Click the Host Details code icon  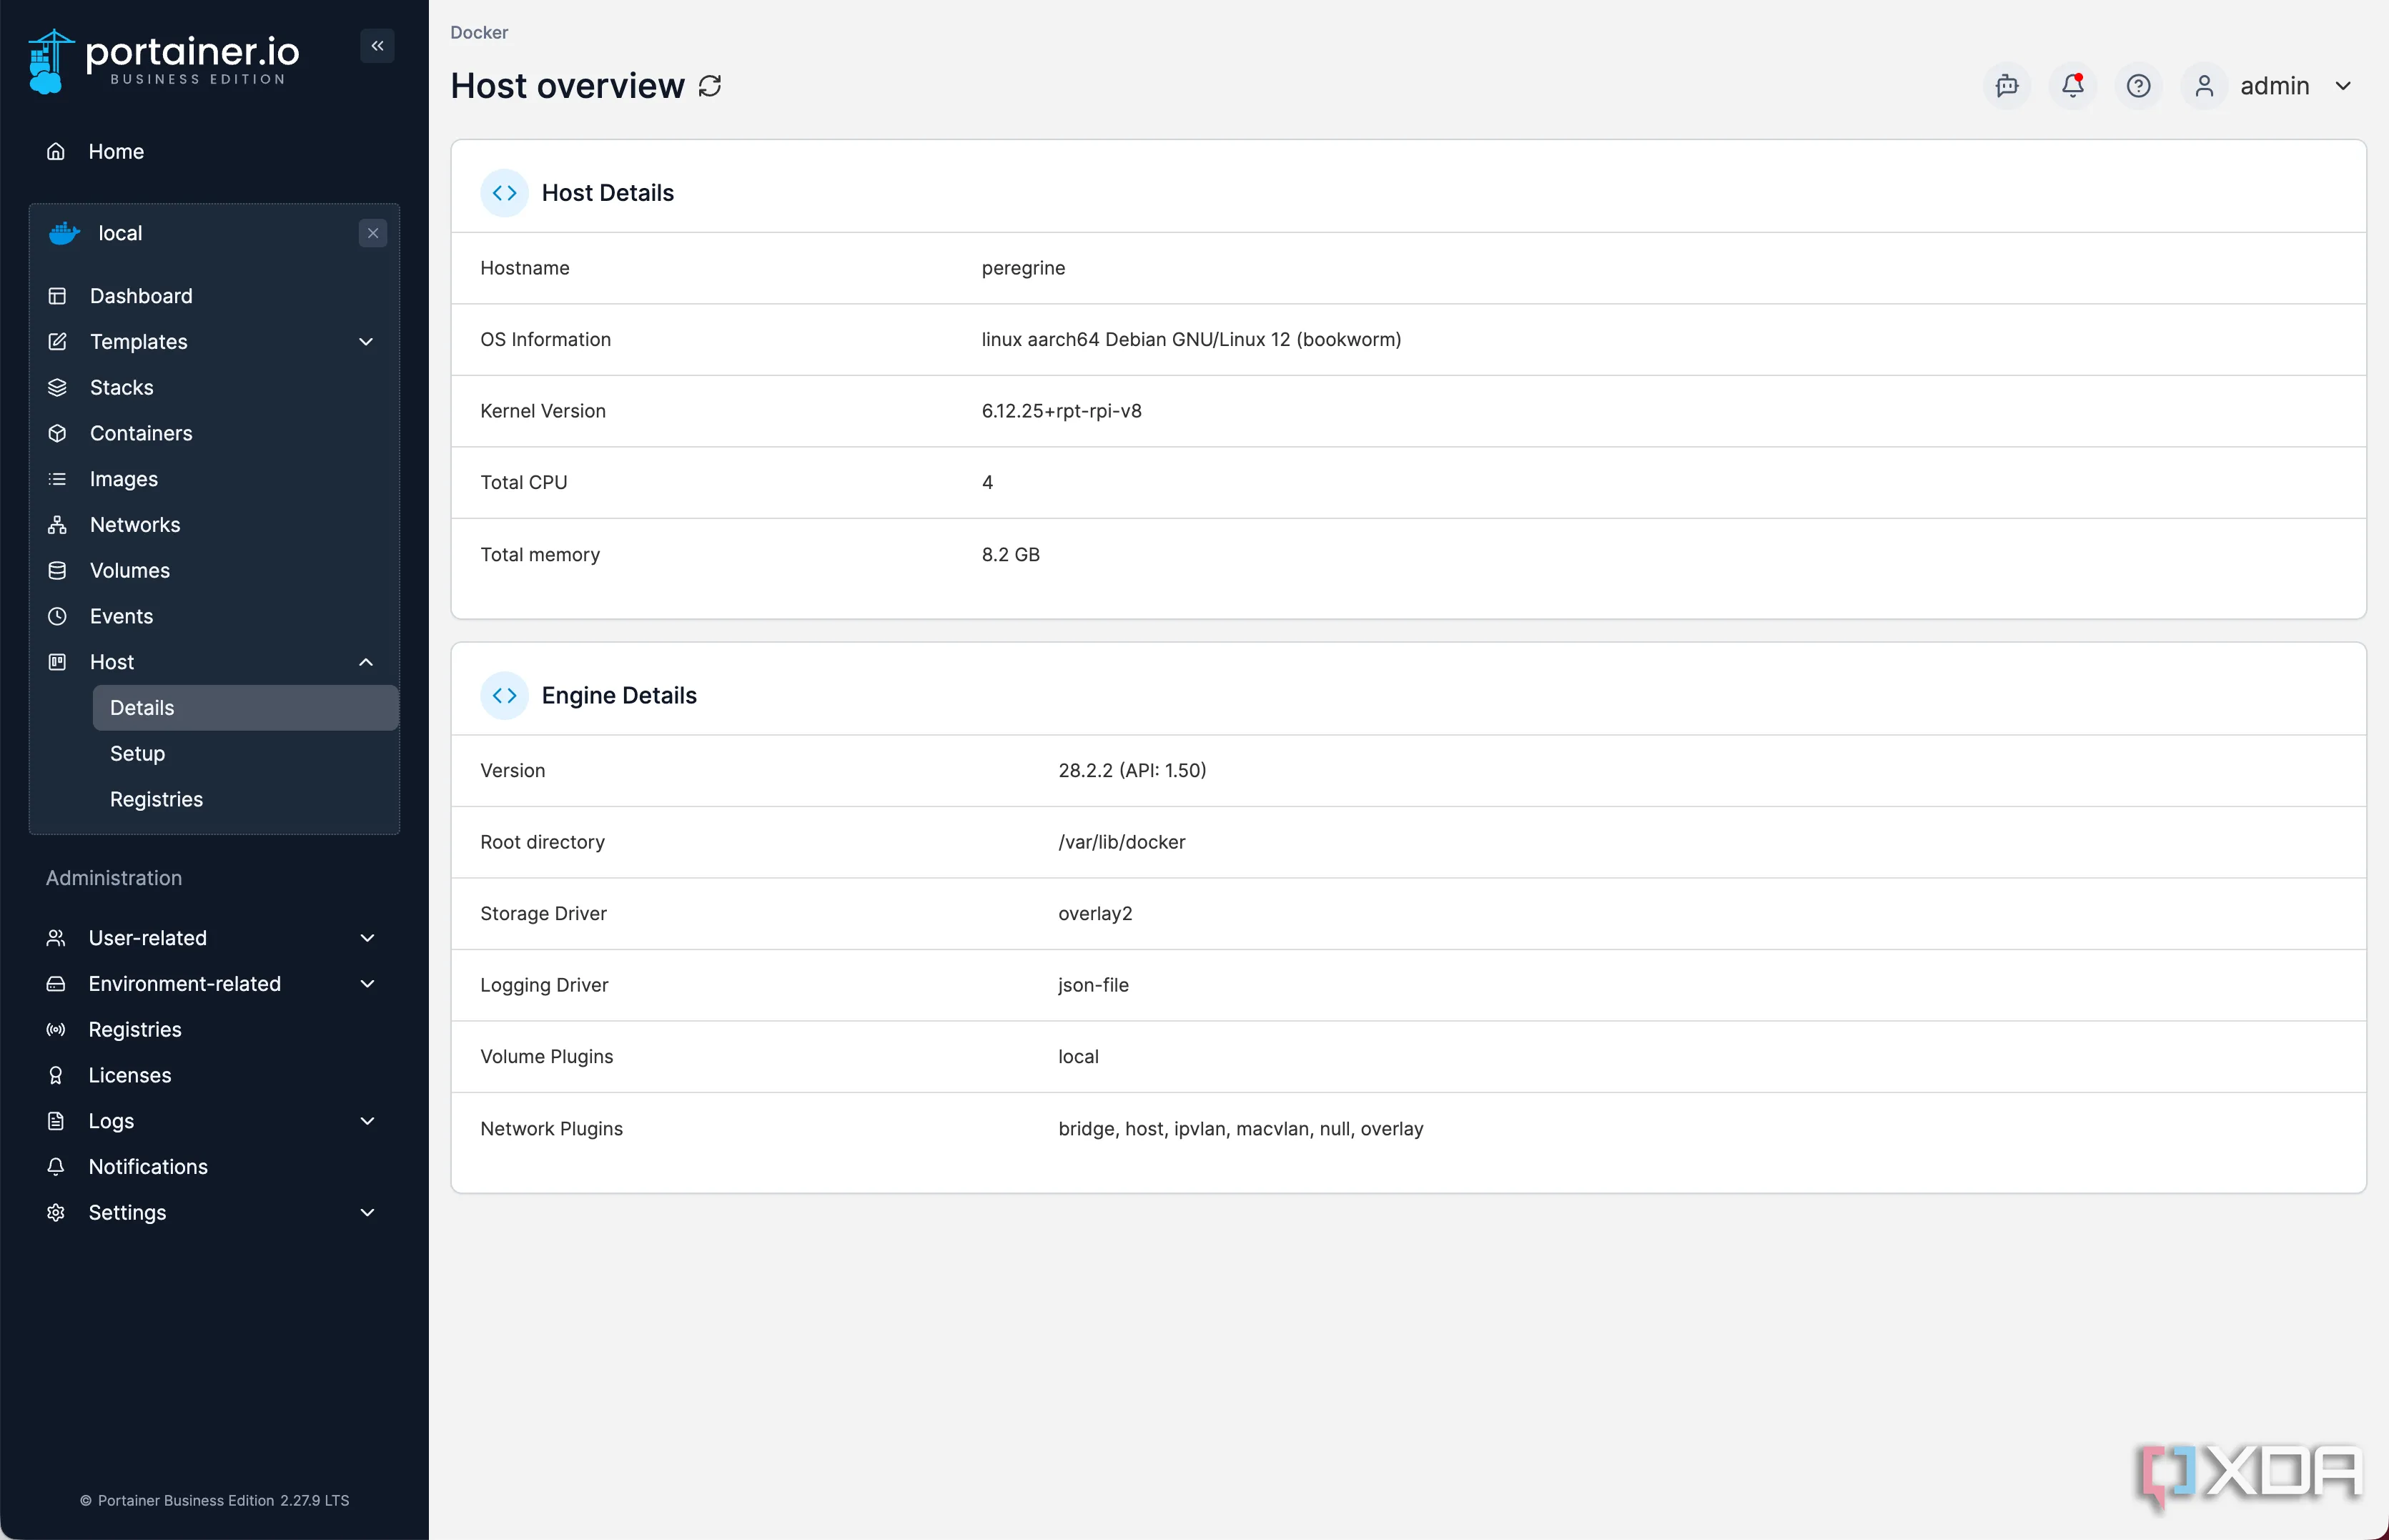tap(504, 193)
